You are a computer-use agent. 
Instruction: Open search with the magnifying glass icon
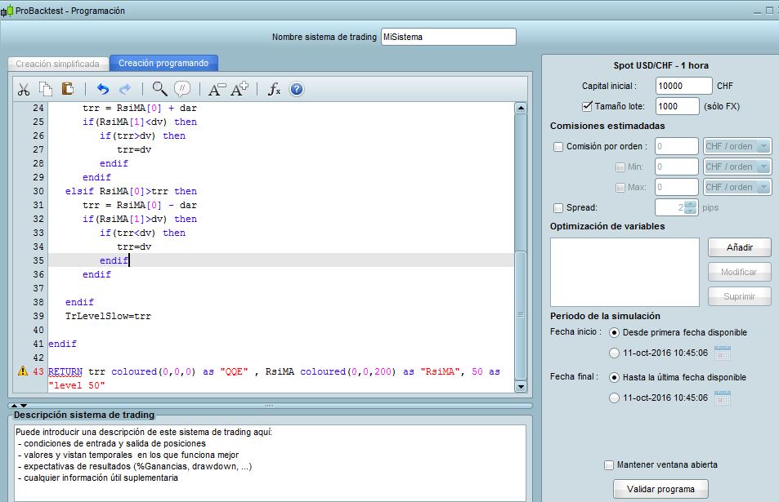coord(159,89)
